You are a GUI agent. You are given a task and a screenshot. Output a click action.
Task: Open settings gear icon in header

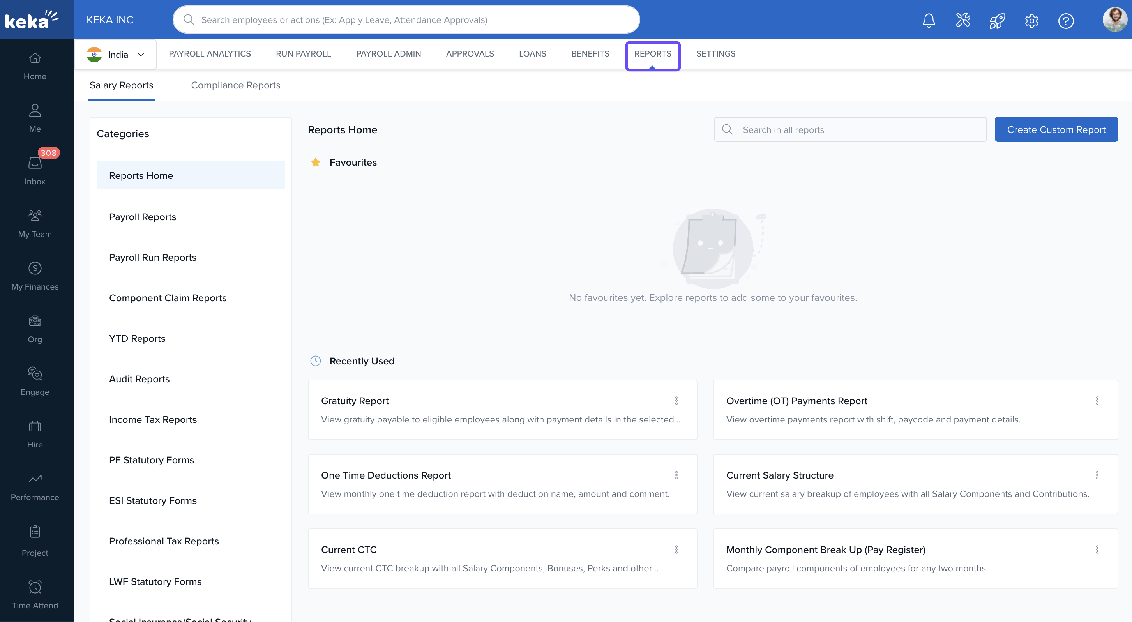(1031, 20)
